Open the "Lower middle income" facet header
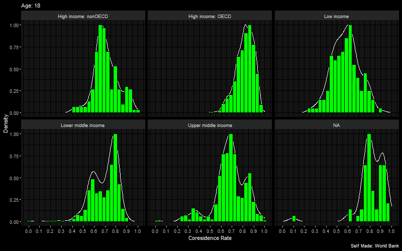This screenshot has height=251, width=402. tap(83, 125)
